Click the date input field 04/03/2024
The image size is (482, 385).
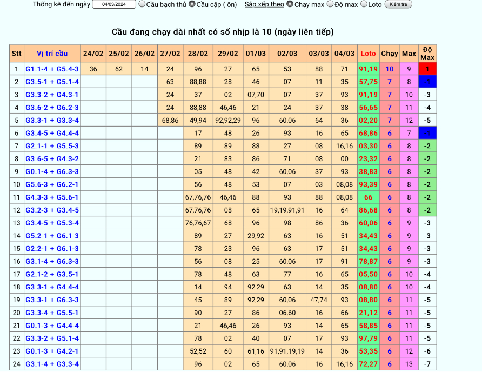114,4
